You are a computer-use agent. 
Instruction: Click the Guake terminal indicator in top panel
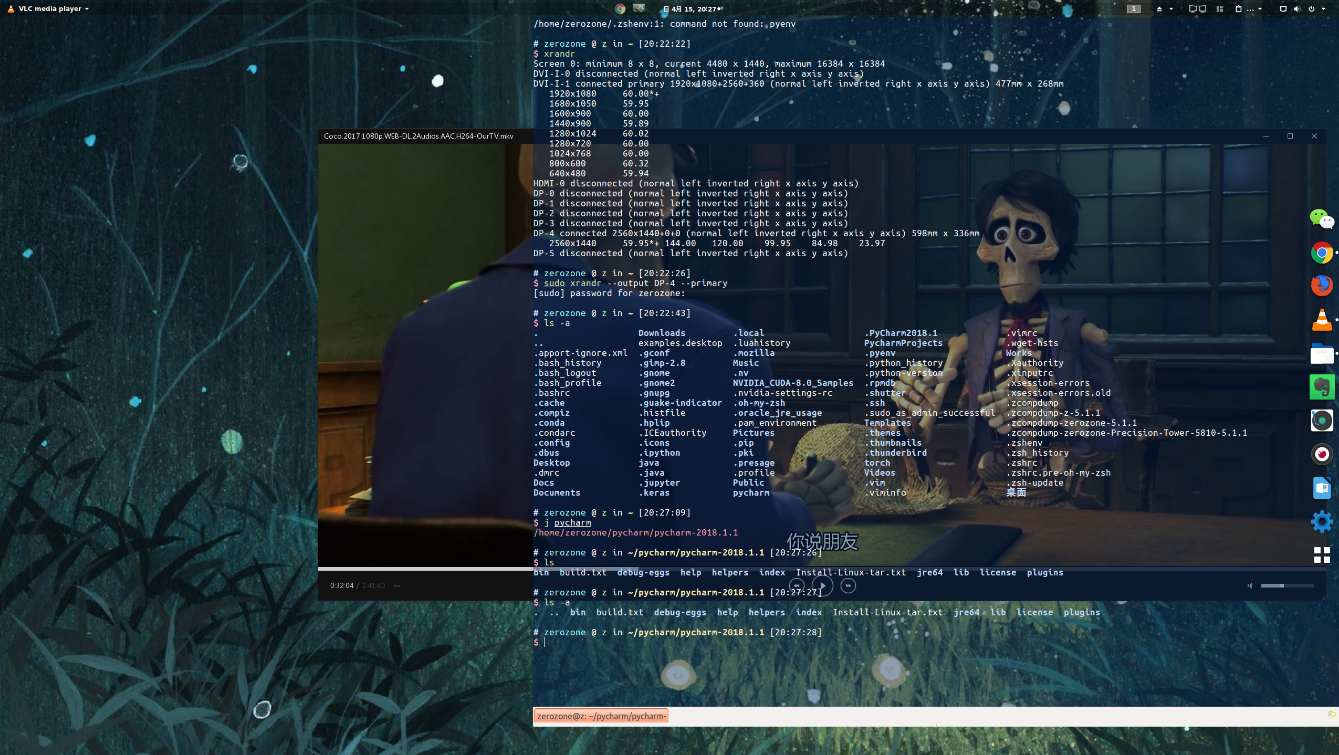(639, 8)
